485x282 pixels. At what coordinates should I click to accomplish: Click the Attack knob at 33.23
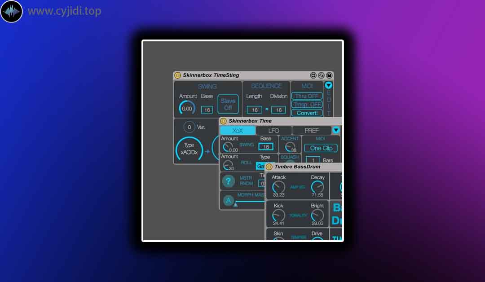[x=278, y=187]
